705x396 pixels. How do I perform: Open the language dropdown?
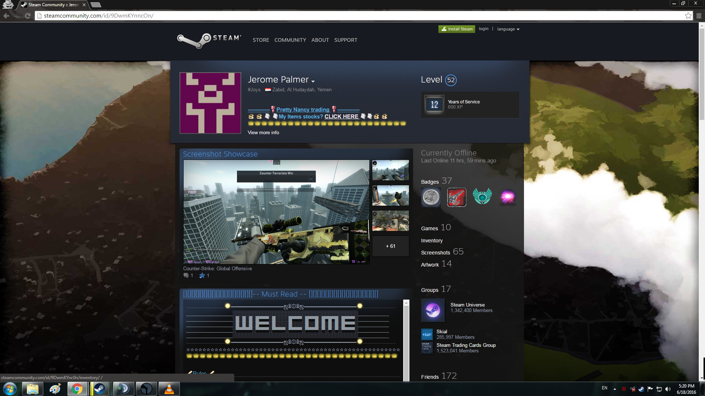pos(508,29)
